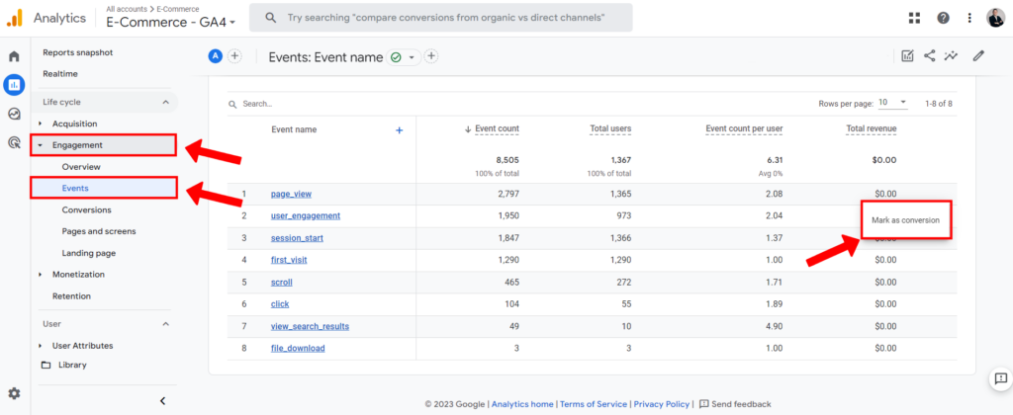Click Mark as conversion option
The width and height of the screenshot is (1013, 415).
click(905, 220)
